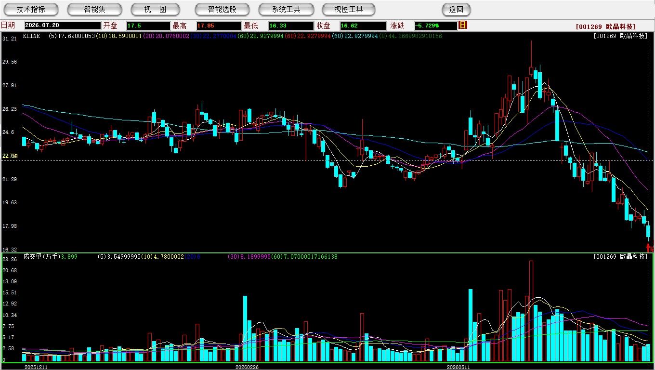This screenshot has height=370, width=655.
Task: Click the date field showing 2026.07.20
Action: (63, 26)
